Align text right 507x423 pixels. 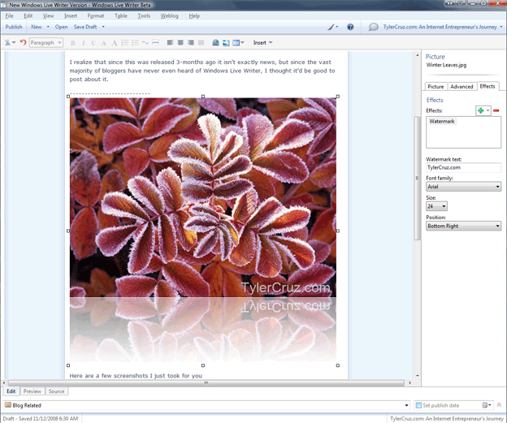tap(191, 43)
